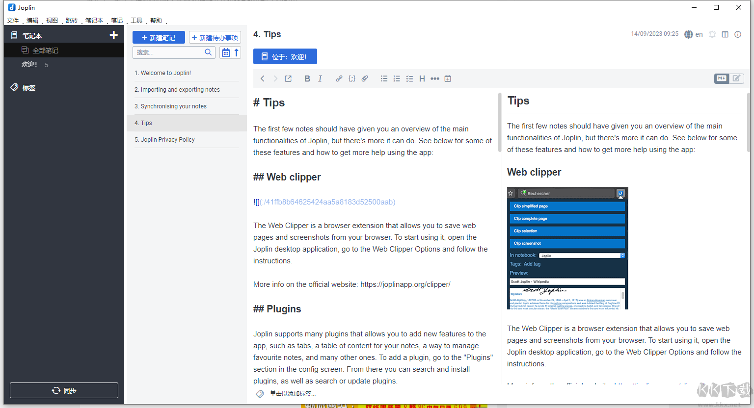This screenshot has width=754, height=408.
Task: Reverse the note sort order arrow
Action: (237, 52)
